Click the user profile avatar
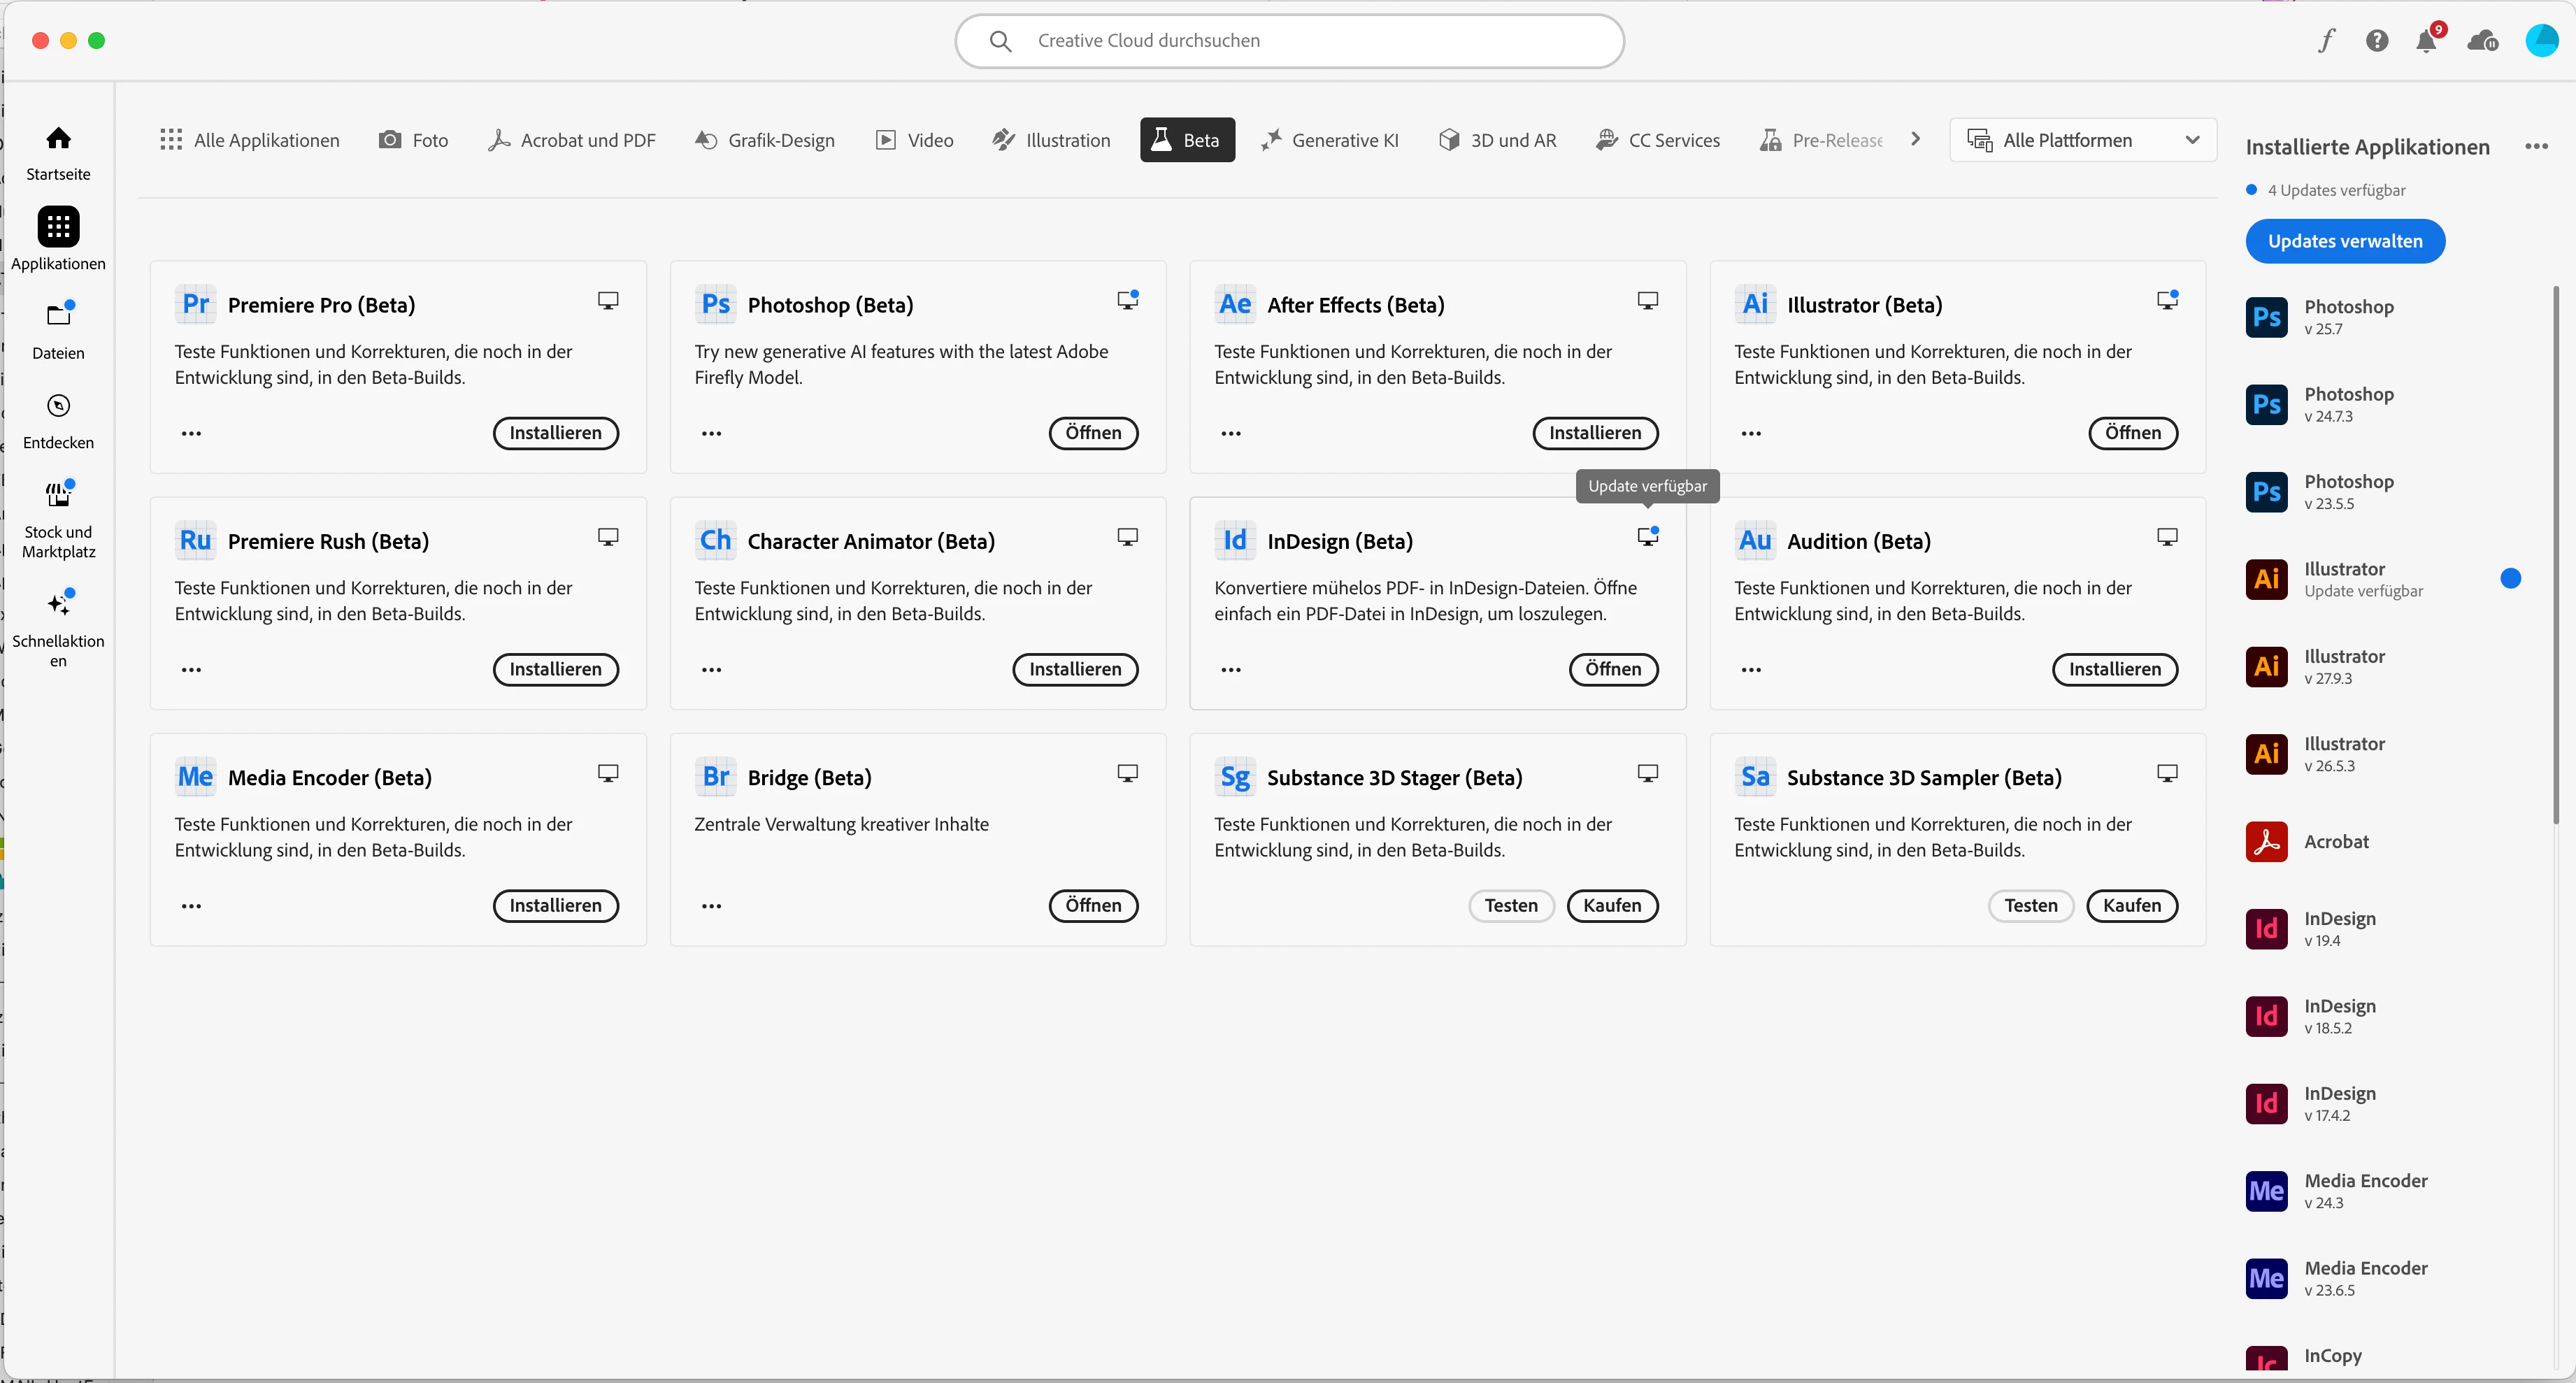This screenshot has height=1383, width=2576. pyautogui.click(x=2541, y=41)
